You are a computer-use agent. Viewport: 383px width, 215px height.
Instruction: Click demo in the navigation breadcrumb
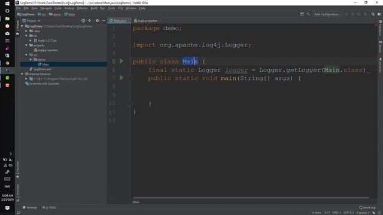(x=55, y=14)
